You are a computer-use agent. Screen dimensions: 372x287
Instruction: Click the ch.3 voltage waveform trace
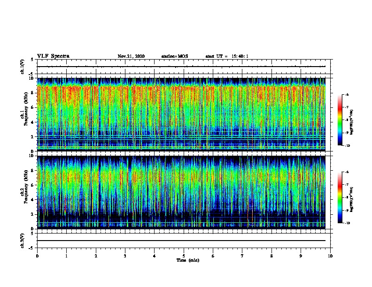tap(181, 241)
